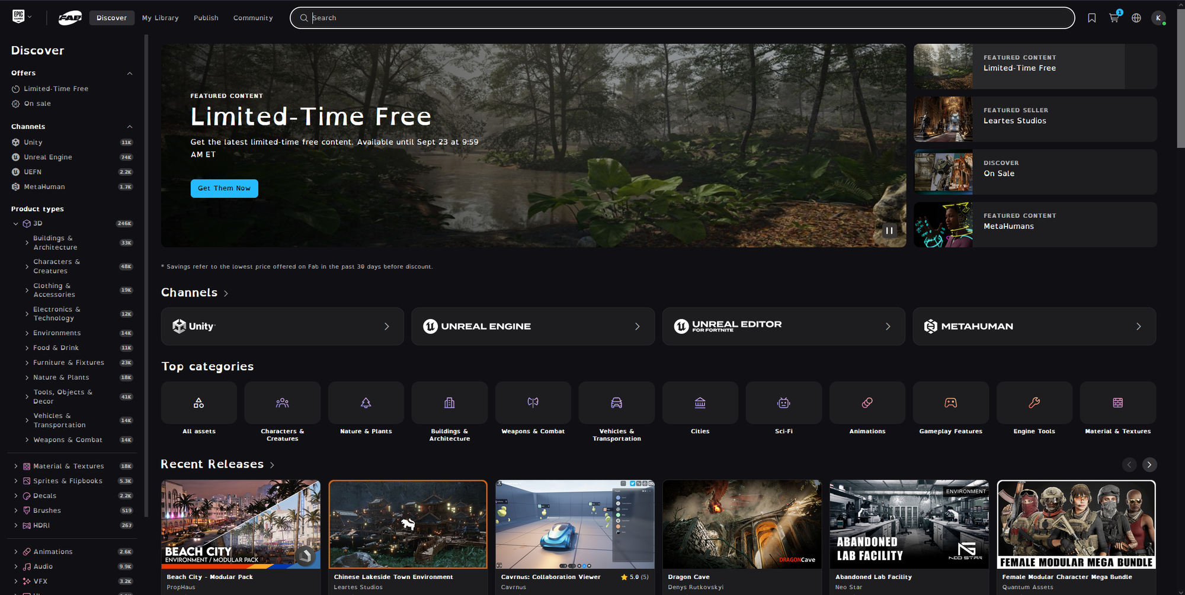Select the Featured Seller Leartes Studios panel
Image resolution: width=1185 pixels, height=595 pixels.
click(1035, 119)
